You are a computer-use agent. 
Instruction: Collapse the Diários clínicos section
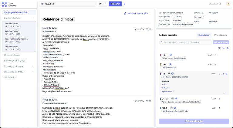pos(32,18)
